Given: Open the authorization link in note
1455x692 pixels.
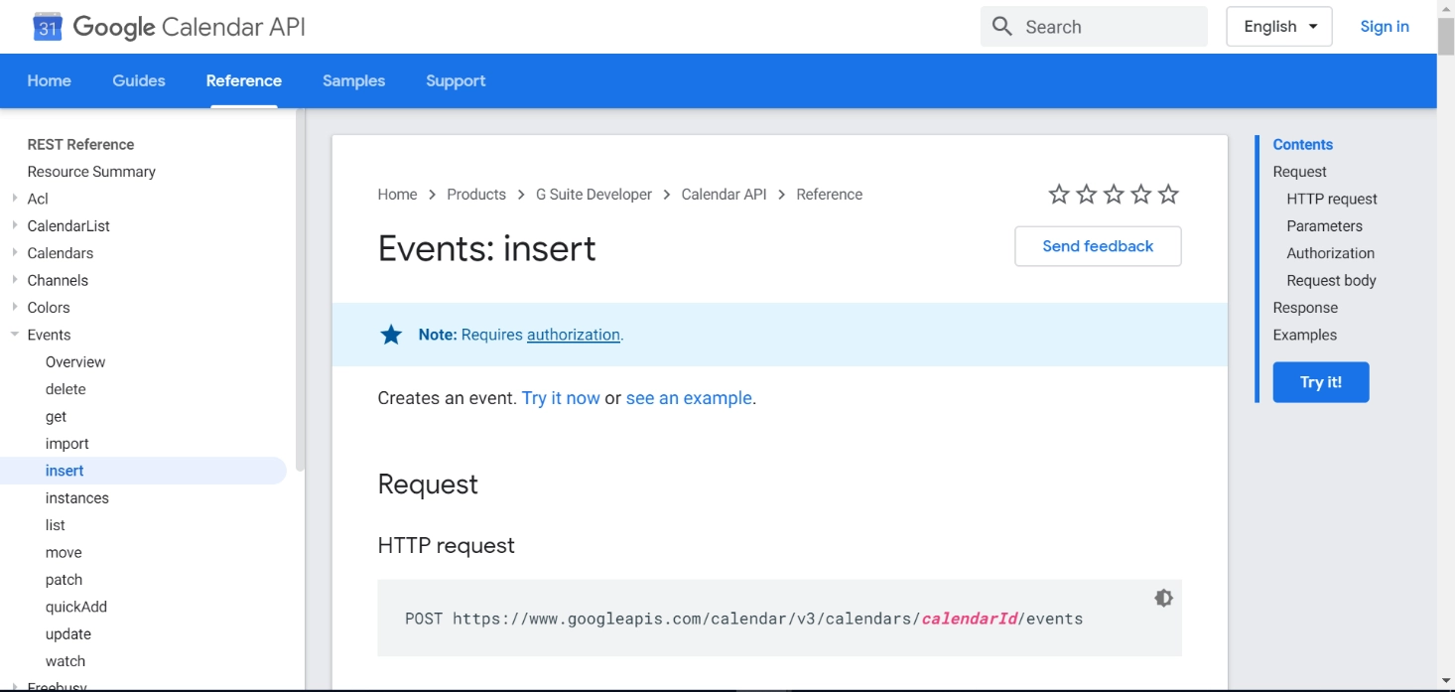Looking at the screenshot, I should (574, 335).
